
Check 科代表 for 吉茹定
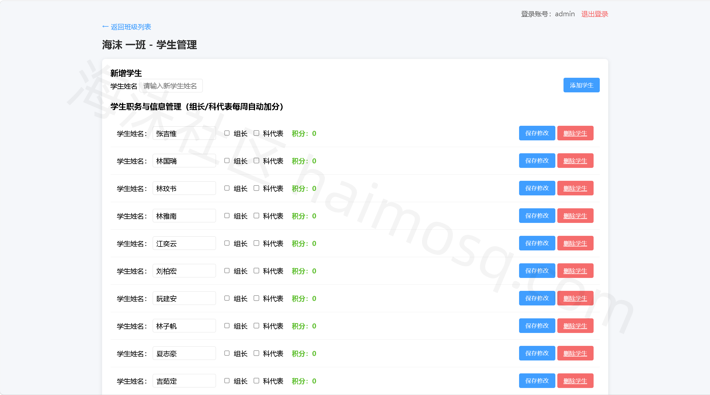point(256,381)
